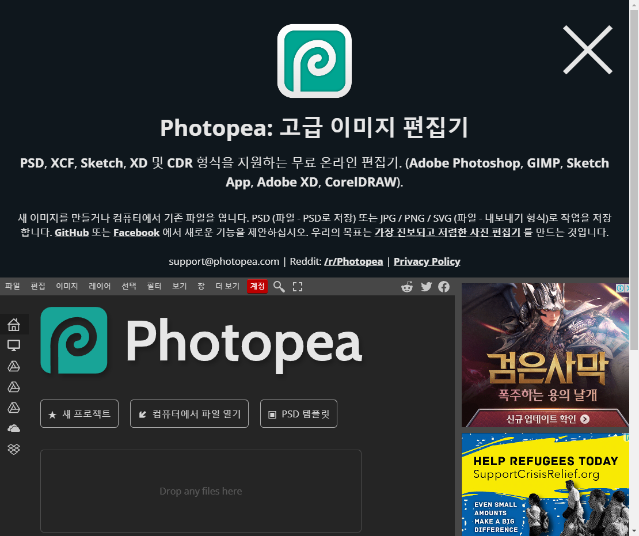
Task: Open the Privacy Policy link
Action: click(427, 261)
